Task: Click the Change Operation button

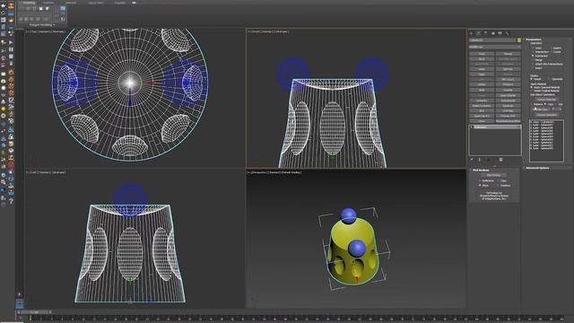Action: (547, 115)
